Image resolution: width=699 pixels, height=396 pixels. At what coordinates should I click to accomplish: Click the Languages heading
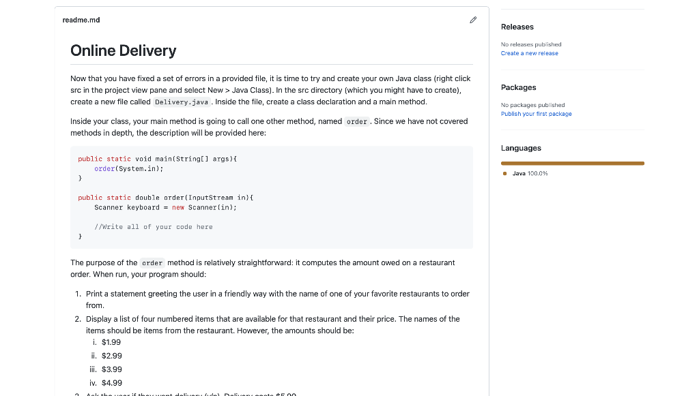pos(521,148)
